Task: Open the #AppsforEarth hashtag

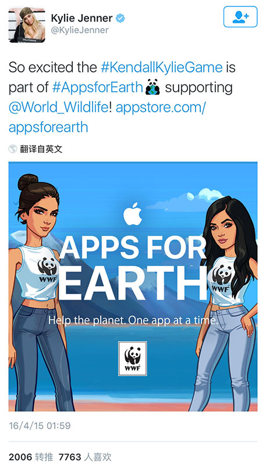Action: tap(98, 88)
